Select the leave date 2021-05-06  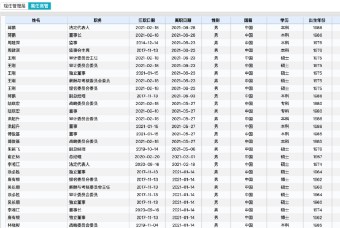point(184,149)
